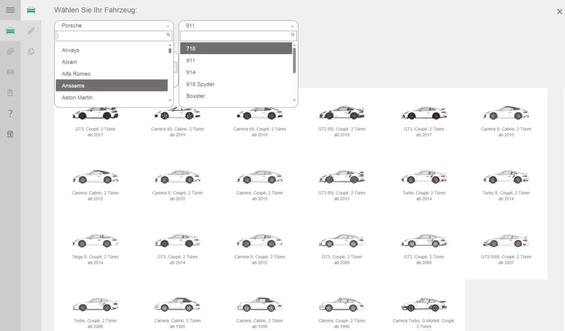Choose Aiways from the brand list
565x331 pixels.
pos(111,50)
